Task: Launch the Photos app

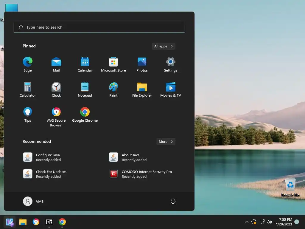Action: click(142, 65)
